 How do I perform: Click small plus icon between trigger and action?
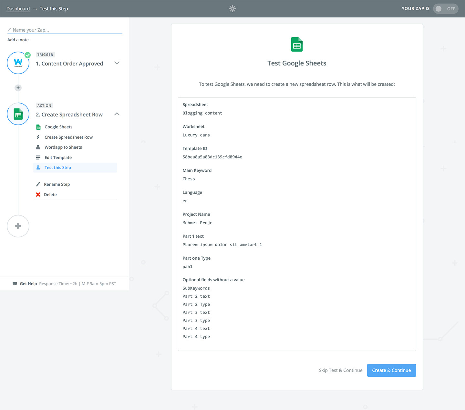[x=18, y=88]
